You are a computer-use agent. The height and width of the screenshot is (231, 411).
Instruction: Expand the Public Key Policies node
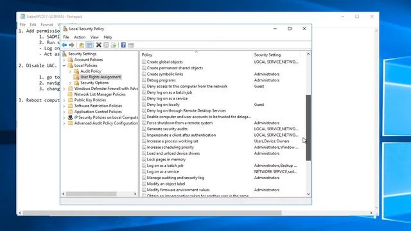point(64,100)
